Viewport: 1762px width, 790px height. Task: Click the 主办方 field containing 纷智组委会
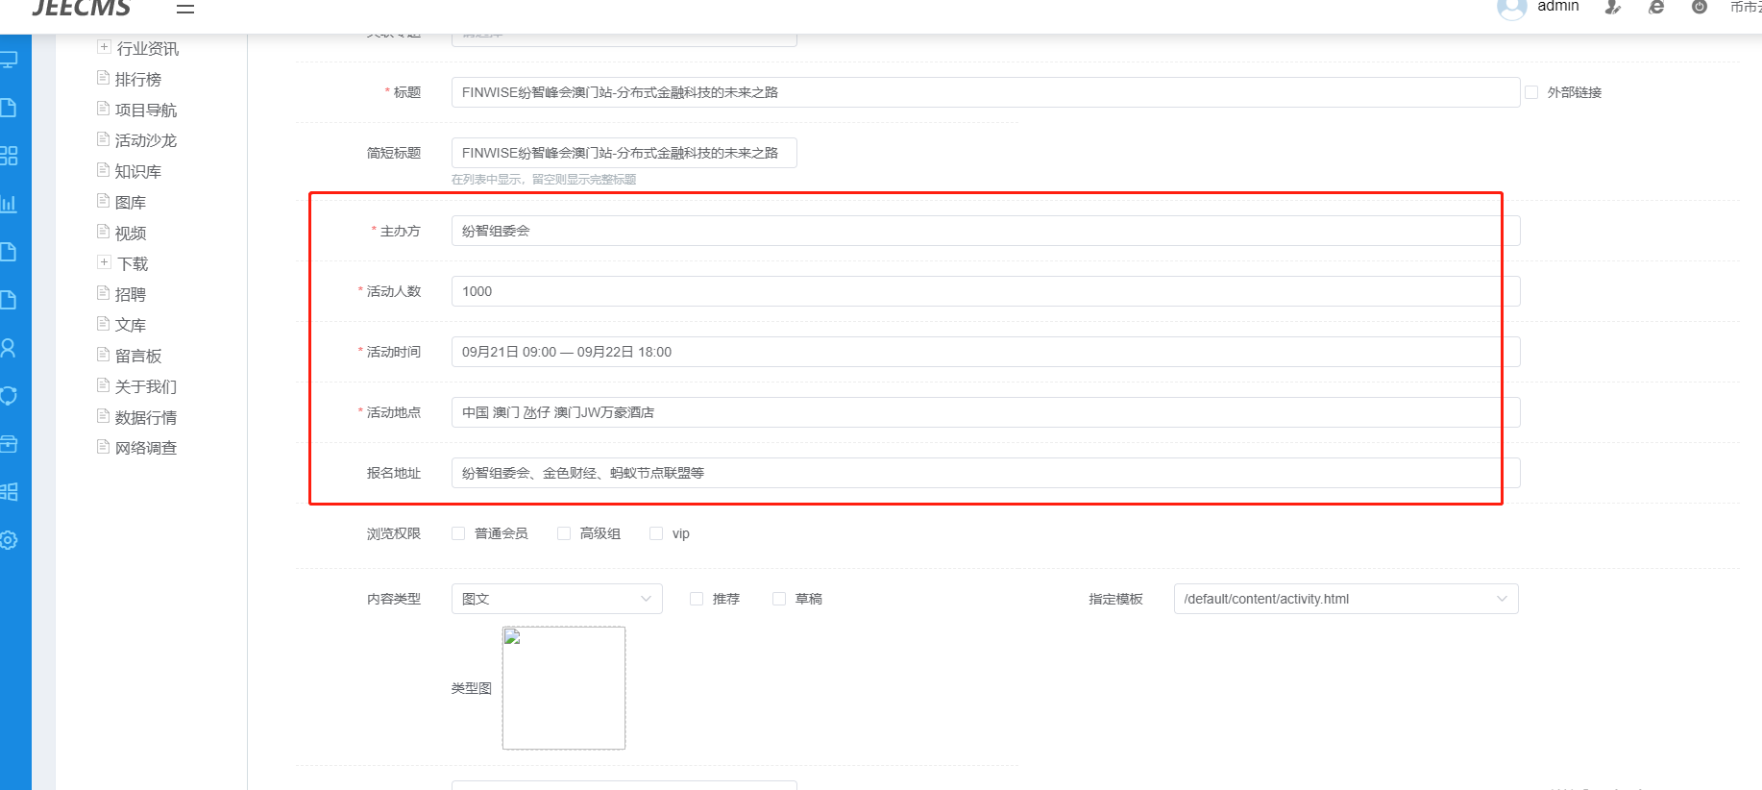coord(986,231)
